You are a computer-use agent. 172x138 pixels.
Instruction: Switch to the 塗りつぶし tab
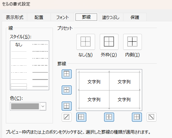point(111,17)
